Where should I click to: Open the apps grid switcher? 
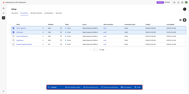click(182, 3)
